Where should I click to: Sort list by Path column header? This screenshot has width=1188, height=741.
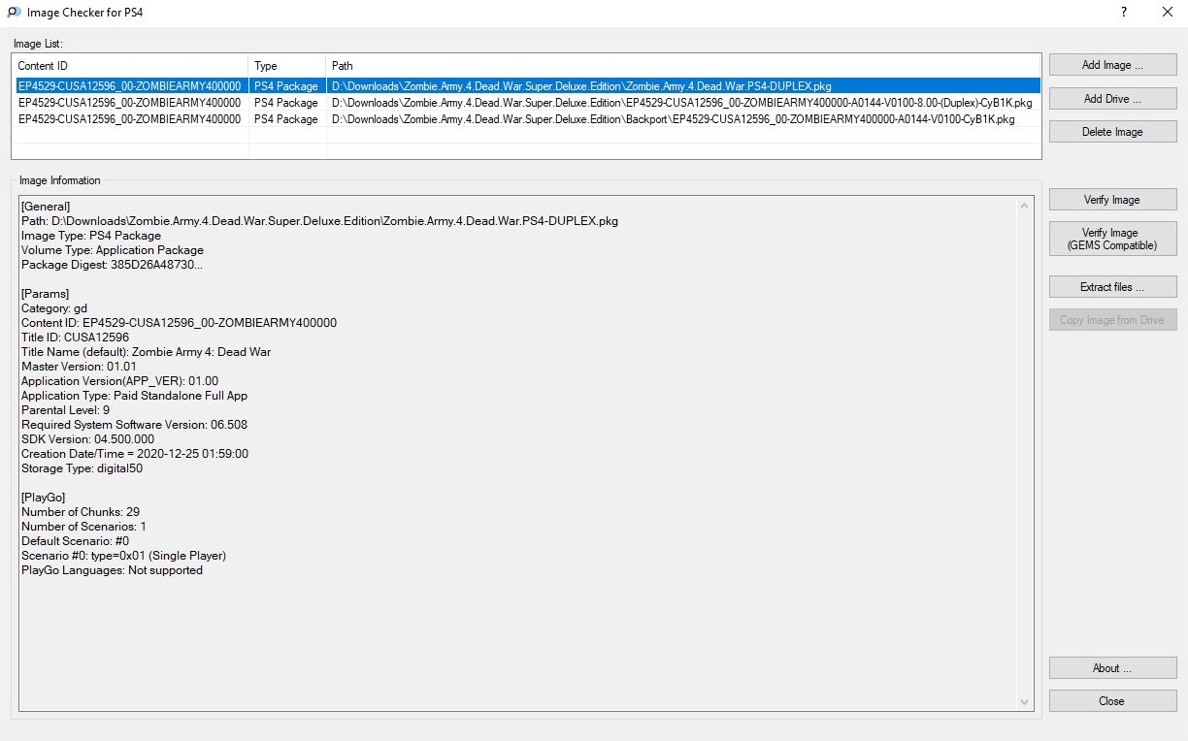[683, 66]
